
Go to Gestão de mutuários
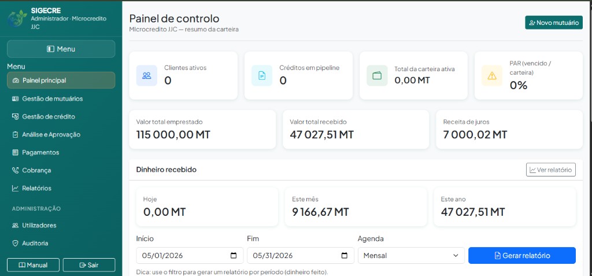61,99
